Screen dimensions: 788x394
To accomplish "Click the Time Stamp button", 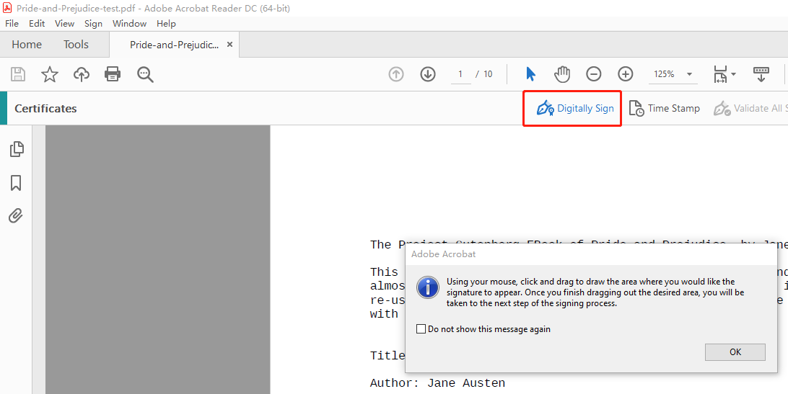I will [665, 109].
